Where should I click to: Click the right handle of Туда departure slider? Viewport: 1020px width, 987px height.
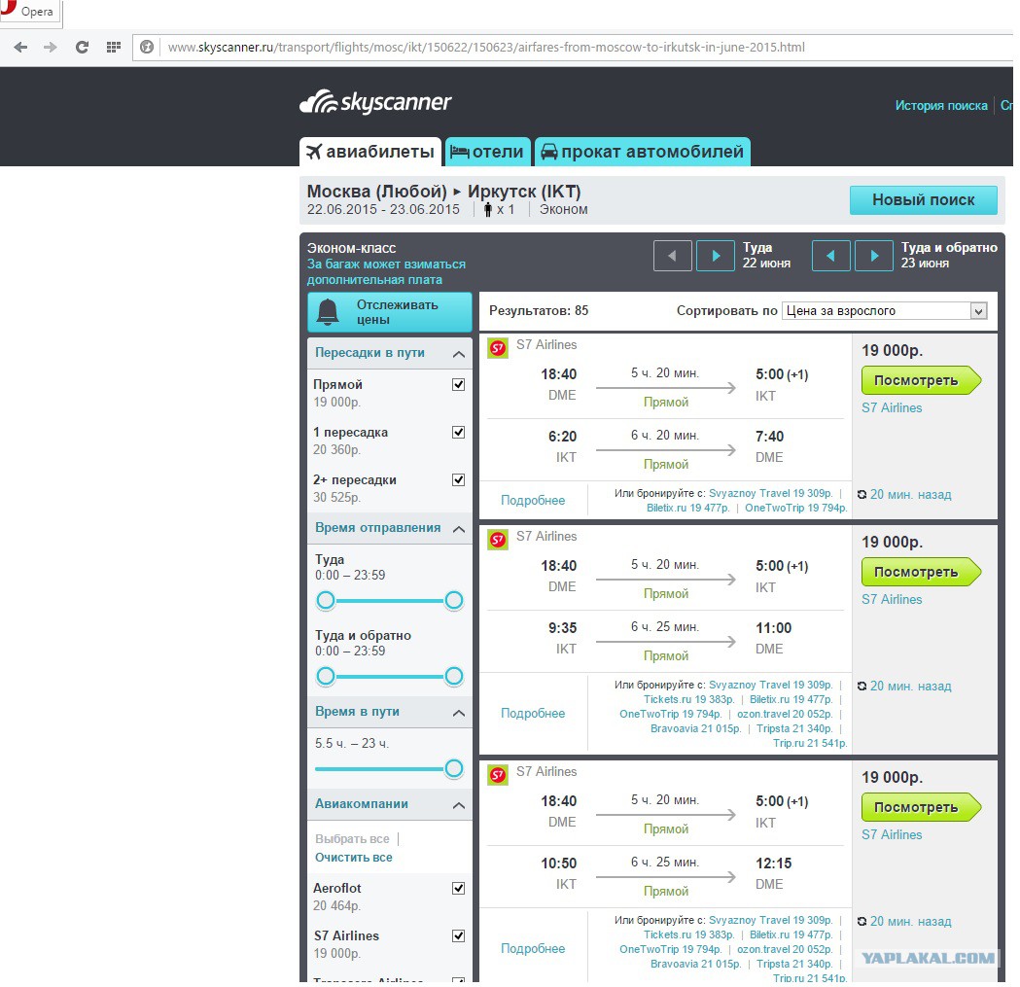(x=454, y=600)
